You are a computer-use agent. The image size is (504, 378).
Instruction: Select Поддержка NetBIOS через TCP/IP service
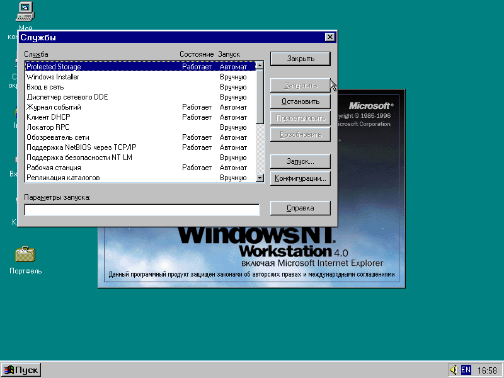click(140, 147)
